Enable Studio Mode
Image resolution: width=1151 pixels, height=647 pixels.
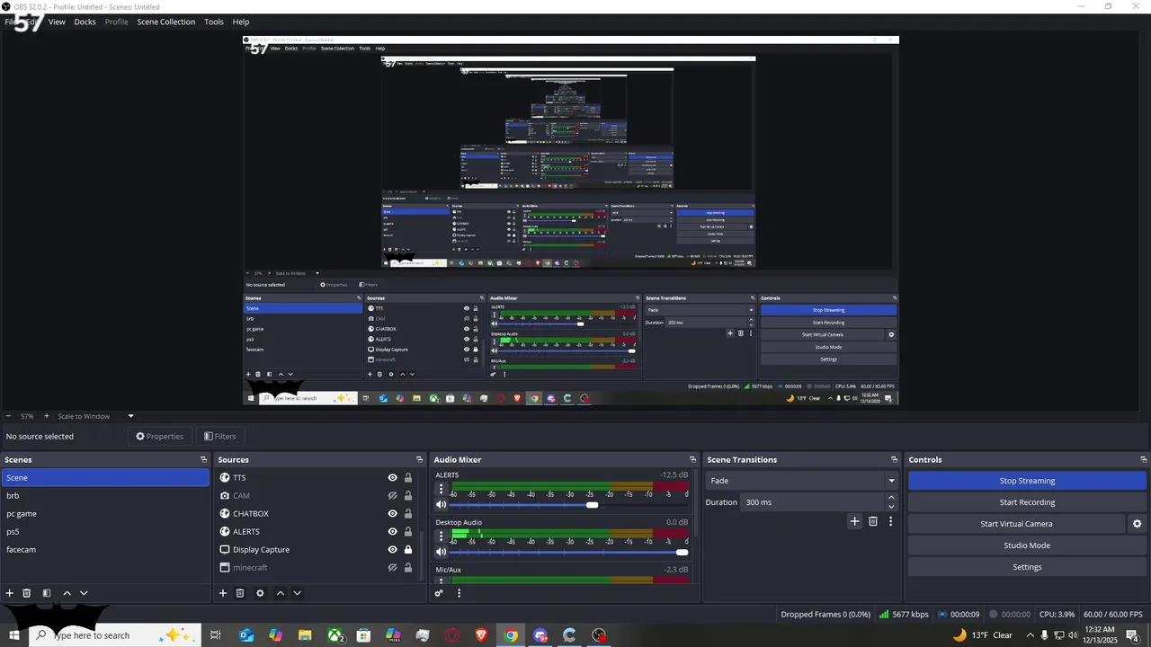(x=1027, y=545)
